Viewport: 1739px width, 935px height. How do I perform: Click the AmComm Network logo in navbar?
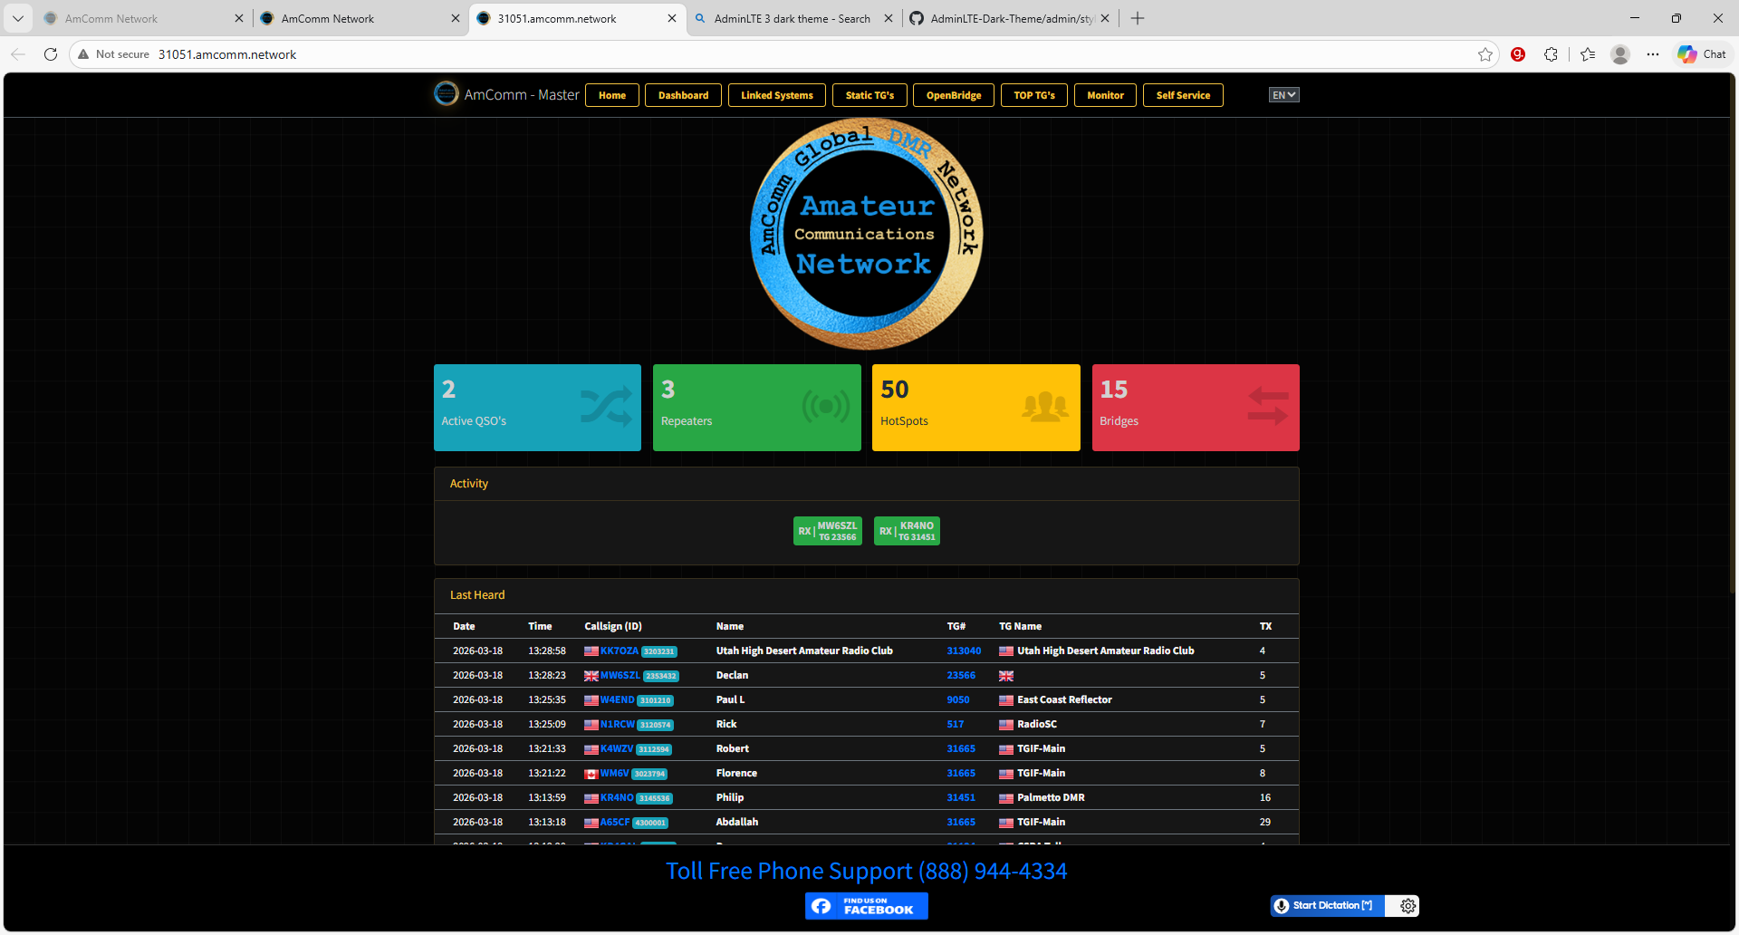pyautogui.click(x=447, y=93)
